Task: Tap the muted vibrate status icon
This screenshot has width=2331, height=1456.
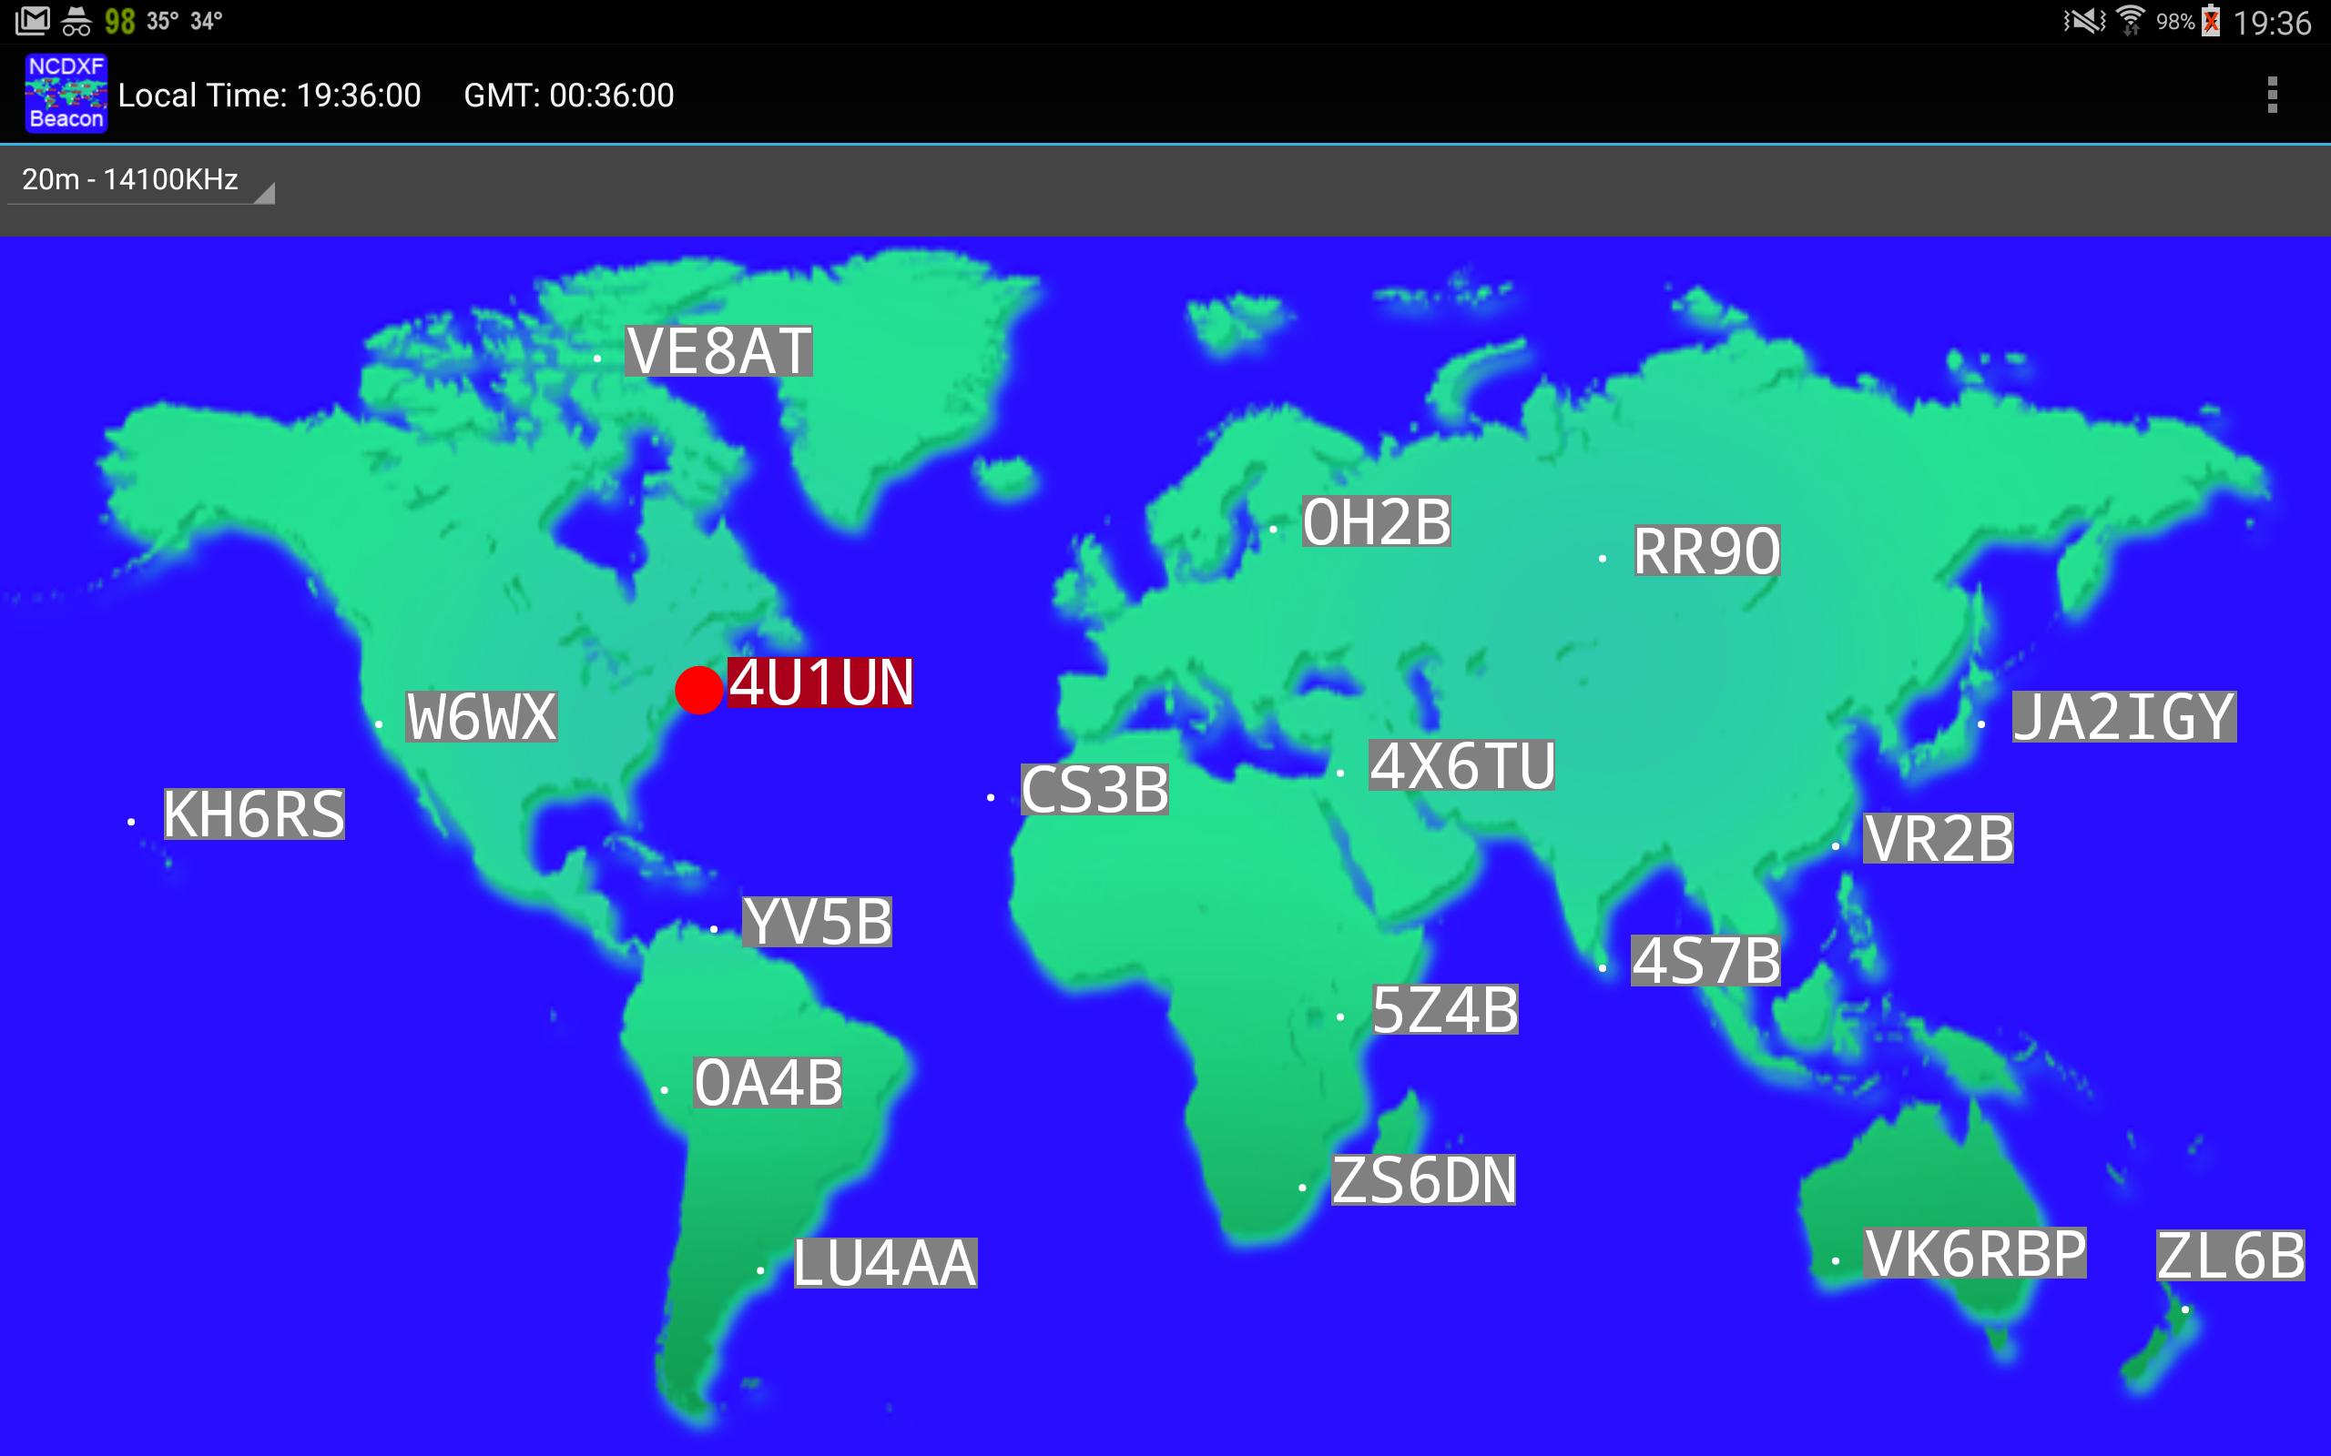Action: [2084, 20]
